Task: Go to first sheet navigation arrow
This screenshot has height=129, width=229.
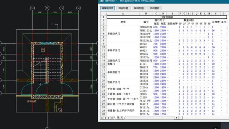Action: [102, 118]
